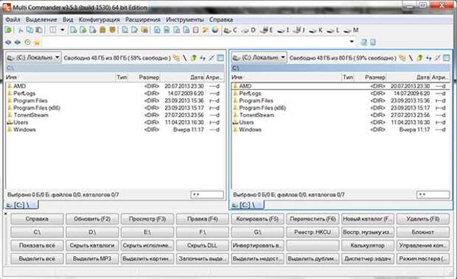Switch to drive D in toolbar
The width and height of the screenshot is (457, 279).
pos(248,30)
